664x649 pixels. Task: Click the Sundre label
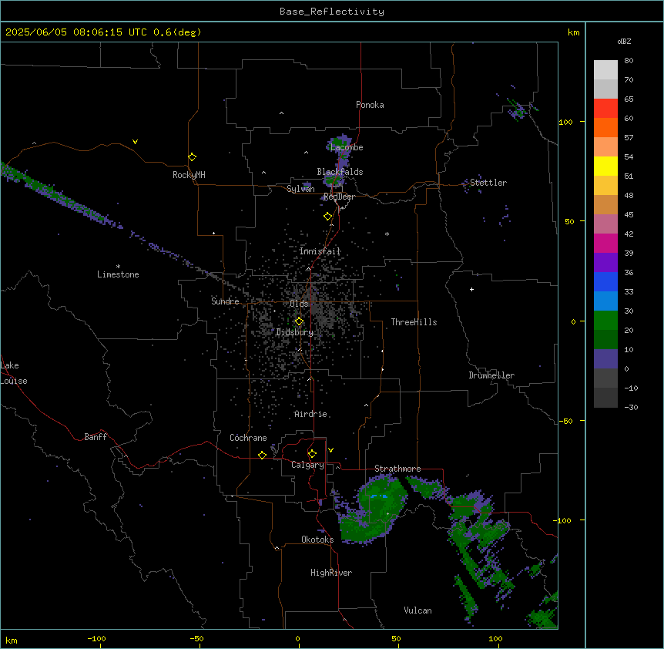pyautogui.click(x=225, y=301)
